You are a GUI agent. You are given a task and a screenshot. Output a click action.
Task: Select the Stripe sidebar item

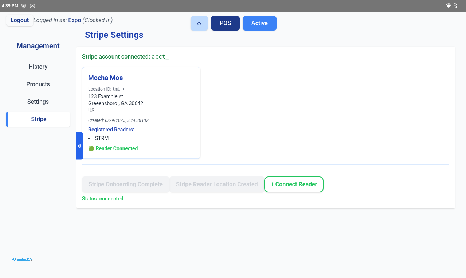coord(38,119)
